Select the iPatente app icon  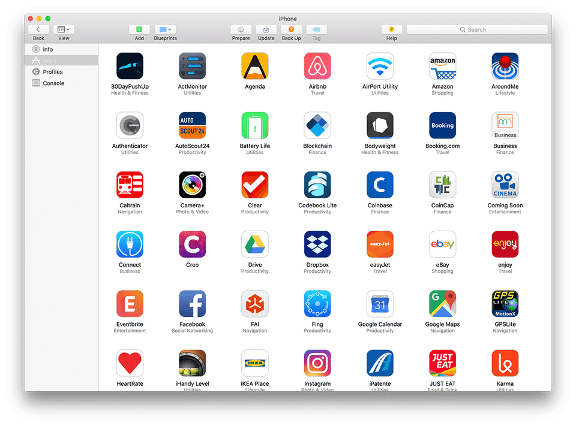(380, 363)
